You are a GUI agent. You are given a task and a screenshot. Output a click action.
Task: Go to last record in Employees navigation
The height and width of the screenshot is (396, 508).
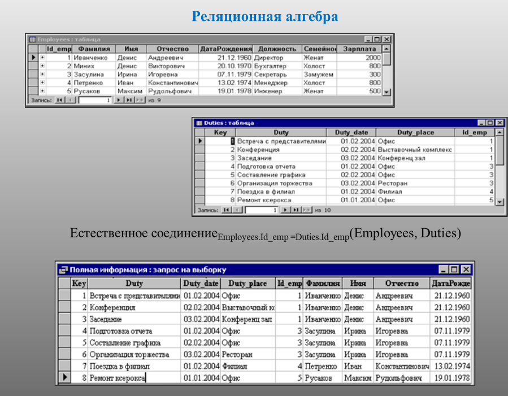click(x=129, y=100)
